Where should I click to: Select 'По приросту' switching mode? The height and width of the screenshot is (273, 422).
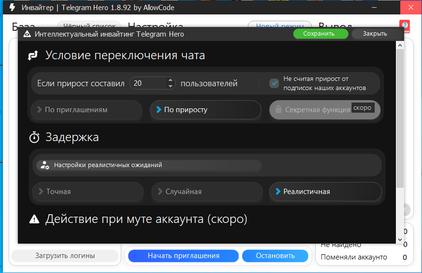point(206,110)
